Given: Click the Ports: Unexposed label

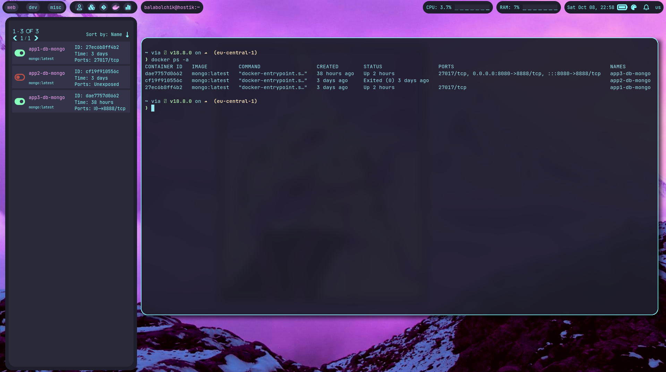Looking at the screenshot, I should point(97,85).
